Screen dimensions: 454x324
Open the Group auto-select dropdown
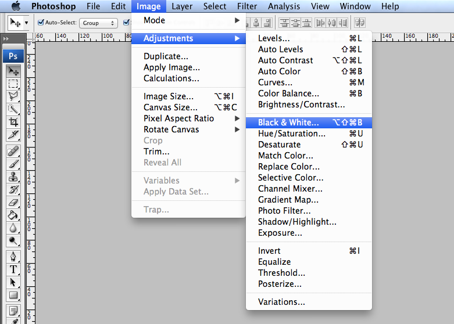pos(98,23)
